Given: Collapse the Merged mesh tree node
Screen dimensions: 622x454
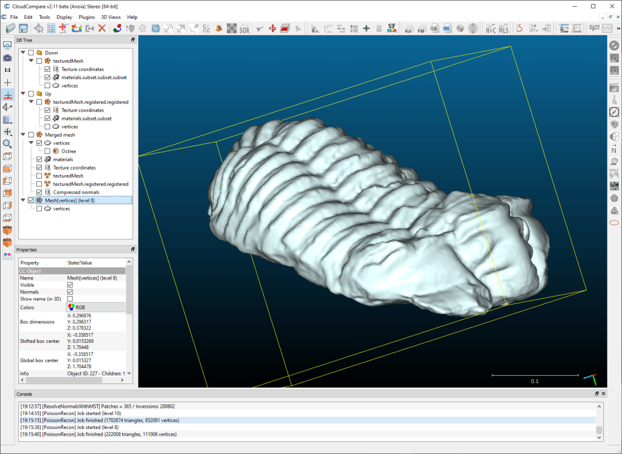Looking at the screenshot, I should [23, 135].
